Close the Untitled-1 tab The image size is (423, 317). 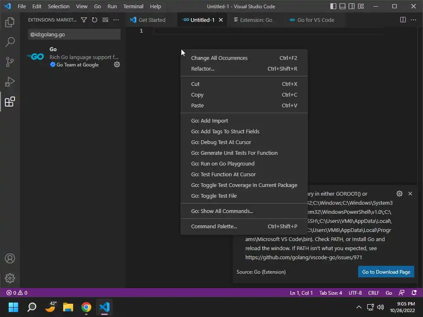coord(221,20)
